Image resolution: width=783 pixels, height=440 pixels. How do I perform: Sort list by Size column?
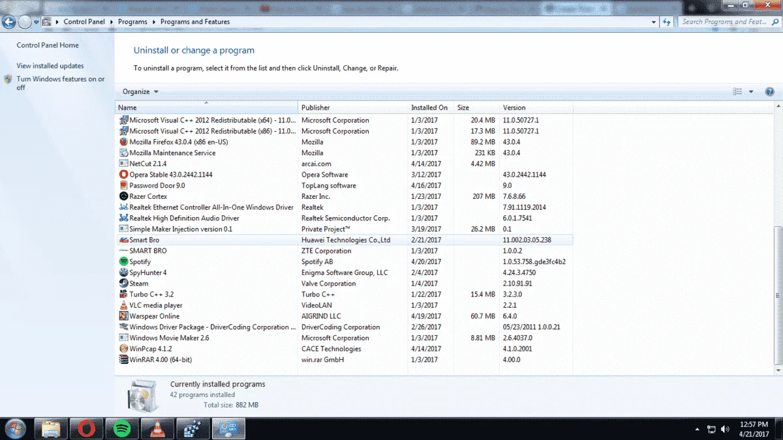476,108
